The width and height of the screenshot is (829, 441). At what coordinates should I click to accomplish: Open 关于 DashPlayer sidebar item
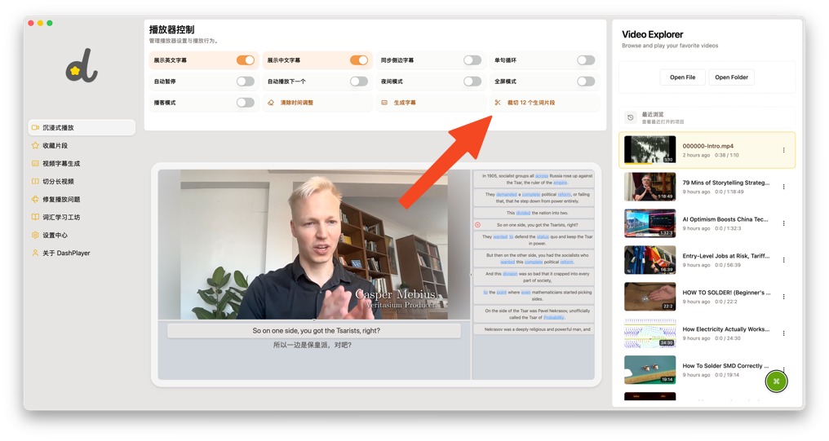pyautogui.click(x=66, y=254)
